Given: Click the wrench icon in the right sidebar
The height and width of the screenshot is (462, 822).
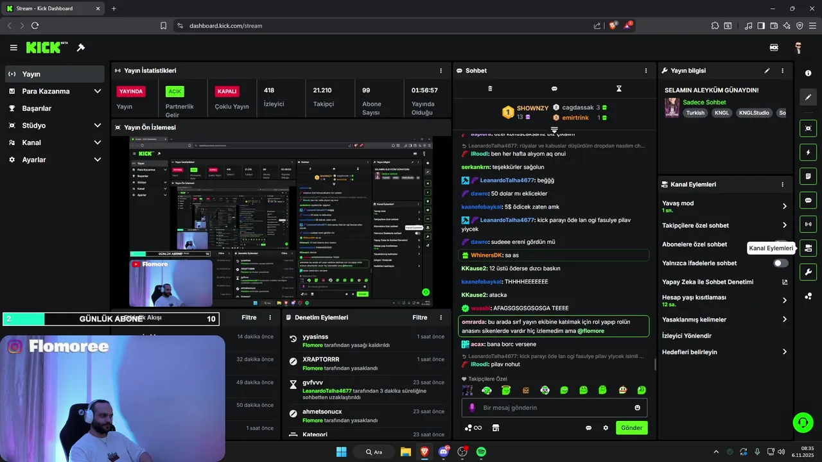Looking at the screenshot, I should coord(809,272).
